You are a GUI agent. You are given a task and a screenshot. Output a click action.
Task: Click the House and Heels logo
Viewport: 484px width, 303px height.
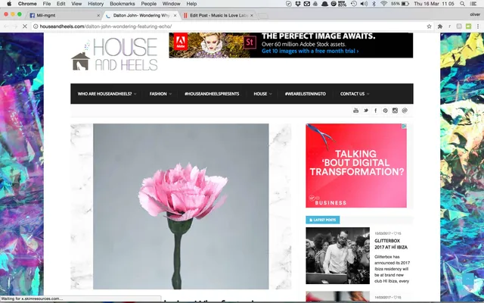click(x=114, y=55)
